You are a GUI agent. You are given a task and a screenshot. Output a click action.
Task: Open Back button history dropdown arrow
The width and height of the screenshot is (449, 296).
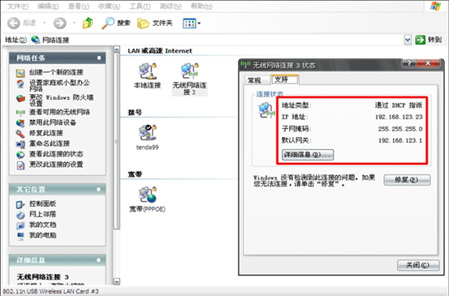(45, 23)
